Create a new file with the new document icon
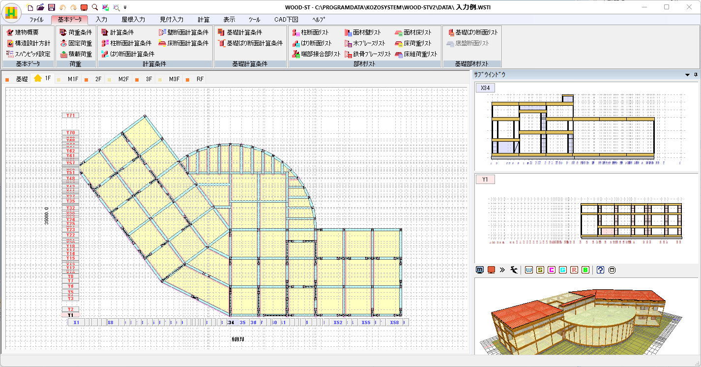The height and width of the screenshot is (367, 701). (x=29, y=7)
